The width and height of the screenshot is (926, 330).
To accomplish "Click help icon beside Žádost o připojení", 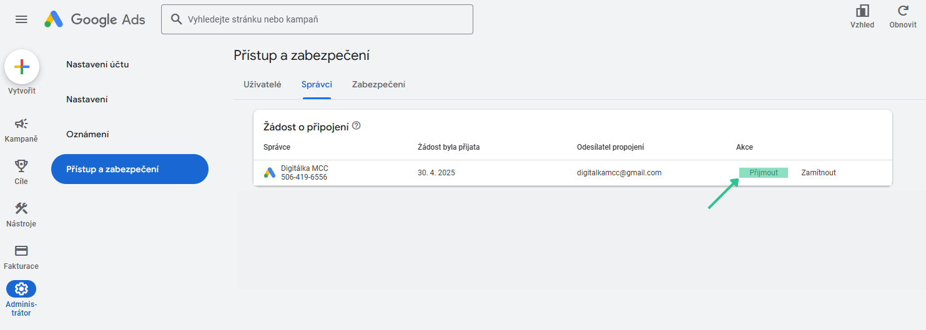I will click(x=357, y=126).
